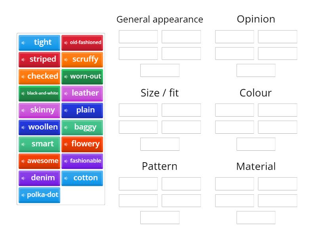This screenshot has width=317, height=238.
Task: Play audio for the 'denim' tile
Action: click(x=24, y=178)
